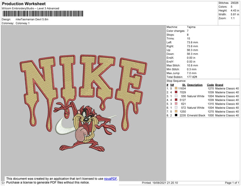Image resolution: width=241 pixels, height=186 pixels.
Task: Click the Color changes value 7
Action: point(188,31)
